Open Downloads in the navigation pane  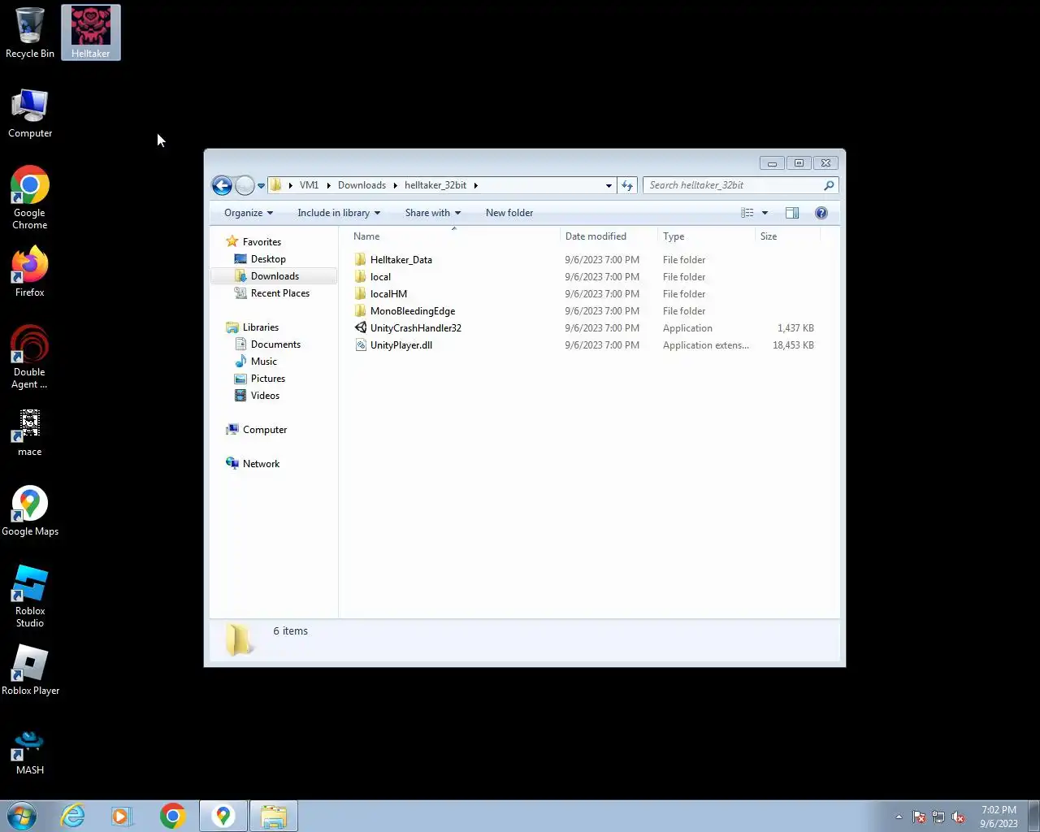[x=275, y=276]
